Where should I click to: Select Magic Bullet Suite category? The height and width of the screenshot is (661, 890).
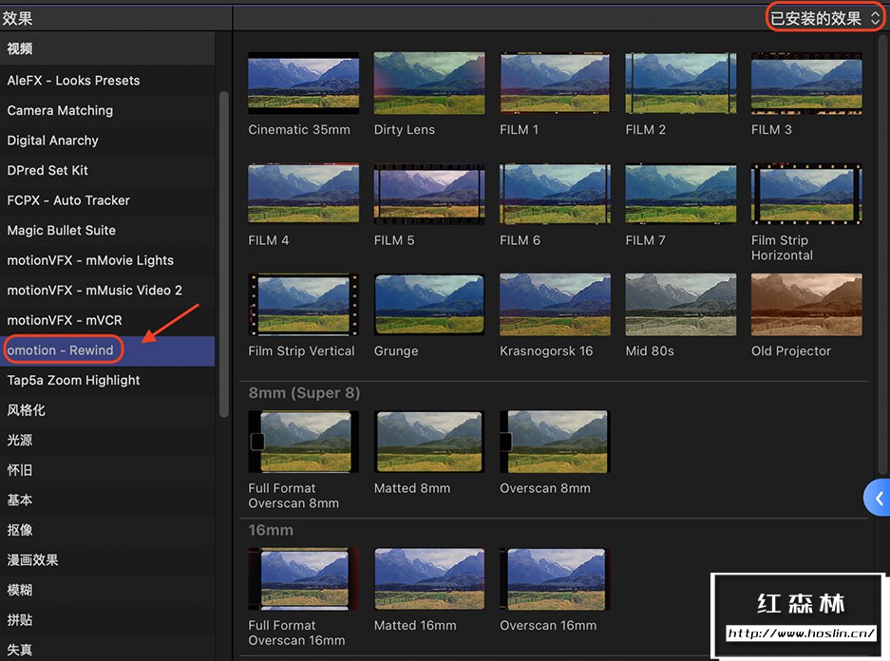(107, 231)
